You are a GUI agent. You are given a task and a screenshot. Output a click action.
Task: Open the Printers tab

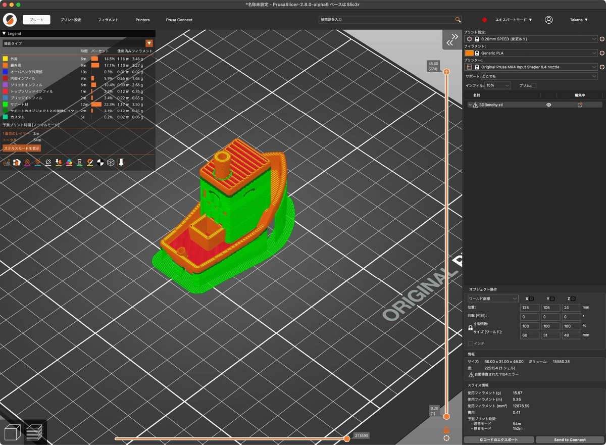[142, 20]
